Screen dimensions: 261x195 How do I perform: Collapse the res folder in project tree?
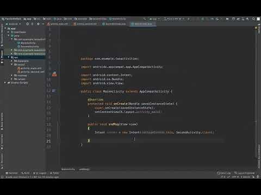[8, 57]
